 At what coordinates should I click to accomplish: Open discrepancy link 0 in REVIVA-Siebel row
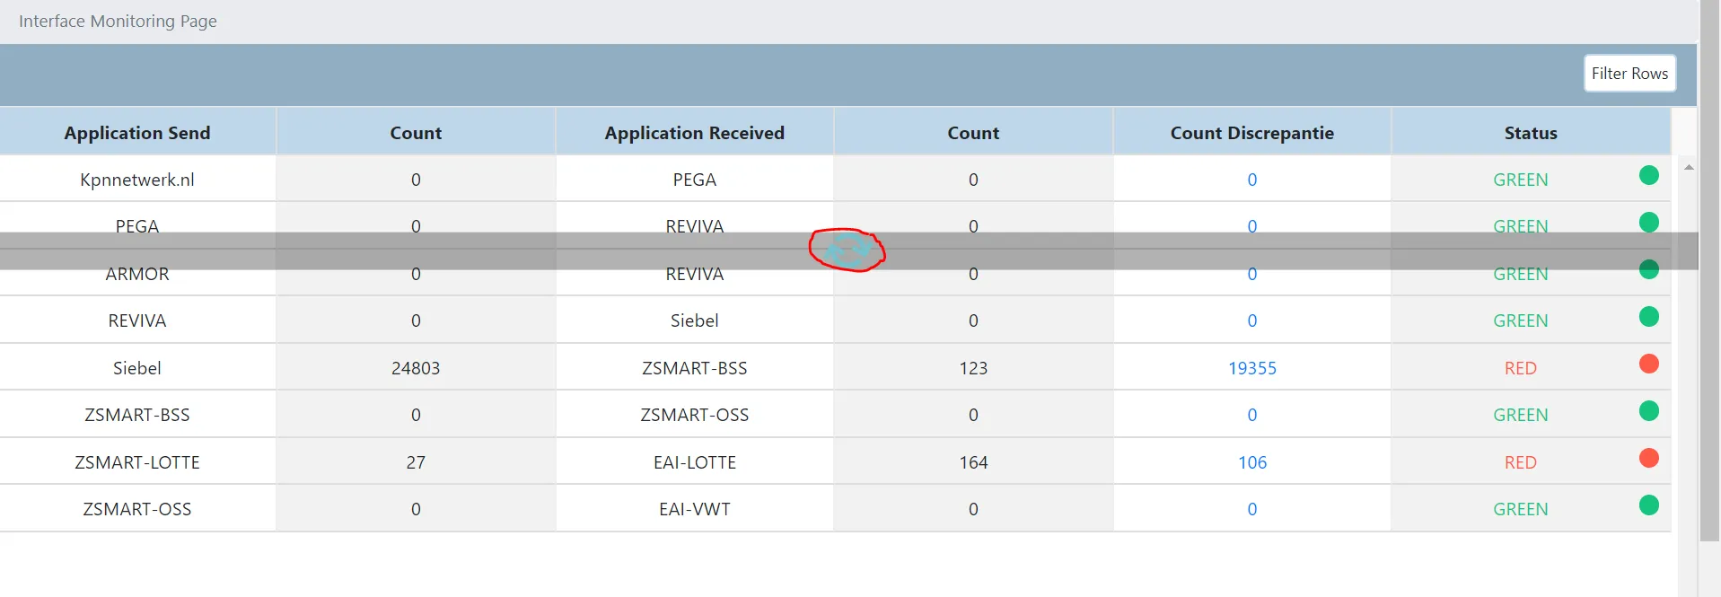pyautogui.click(x=1252, y=320)
